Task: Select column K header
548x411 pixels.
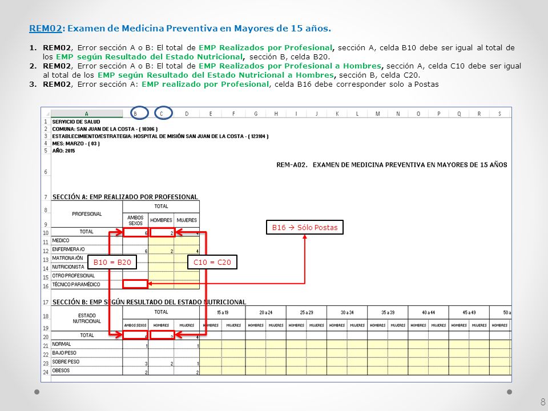Action: tap(337, 114)
